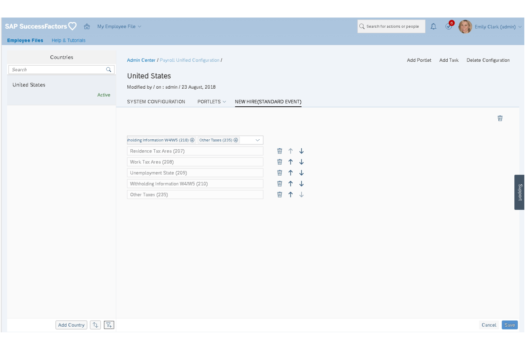Click the Add Country button
The image size is (525, 350).
[71, 325]
